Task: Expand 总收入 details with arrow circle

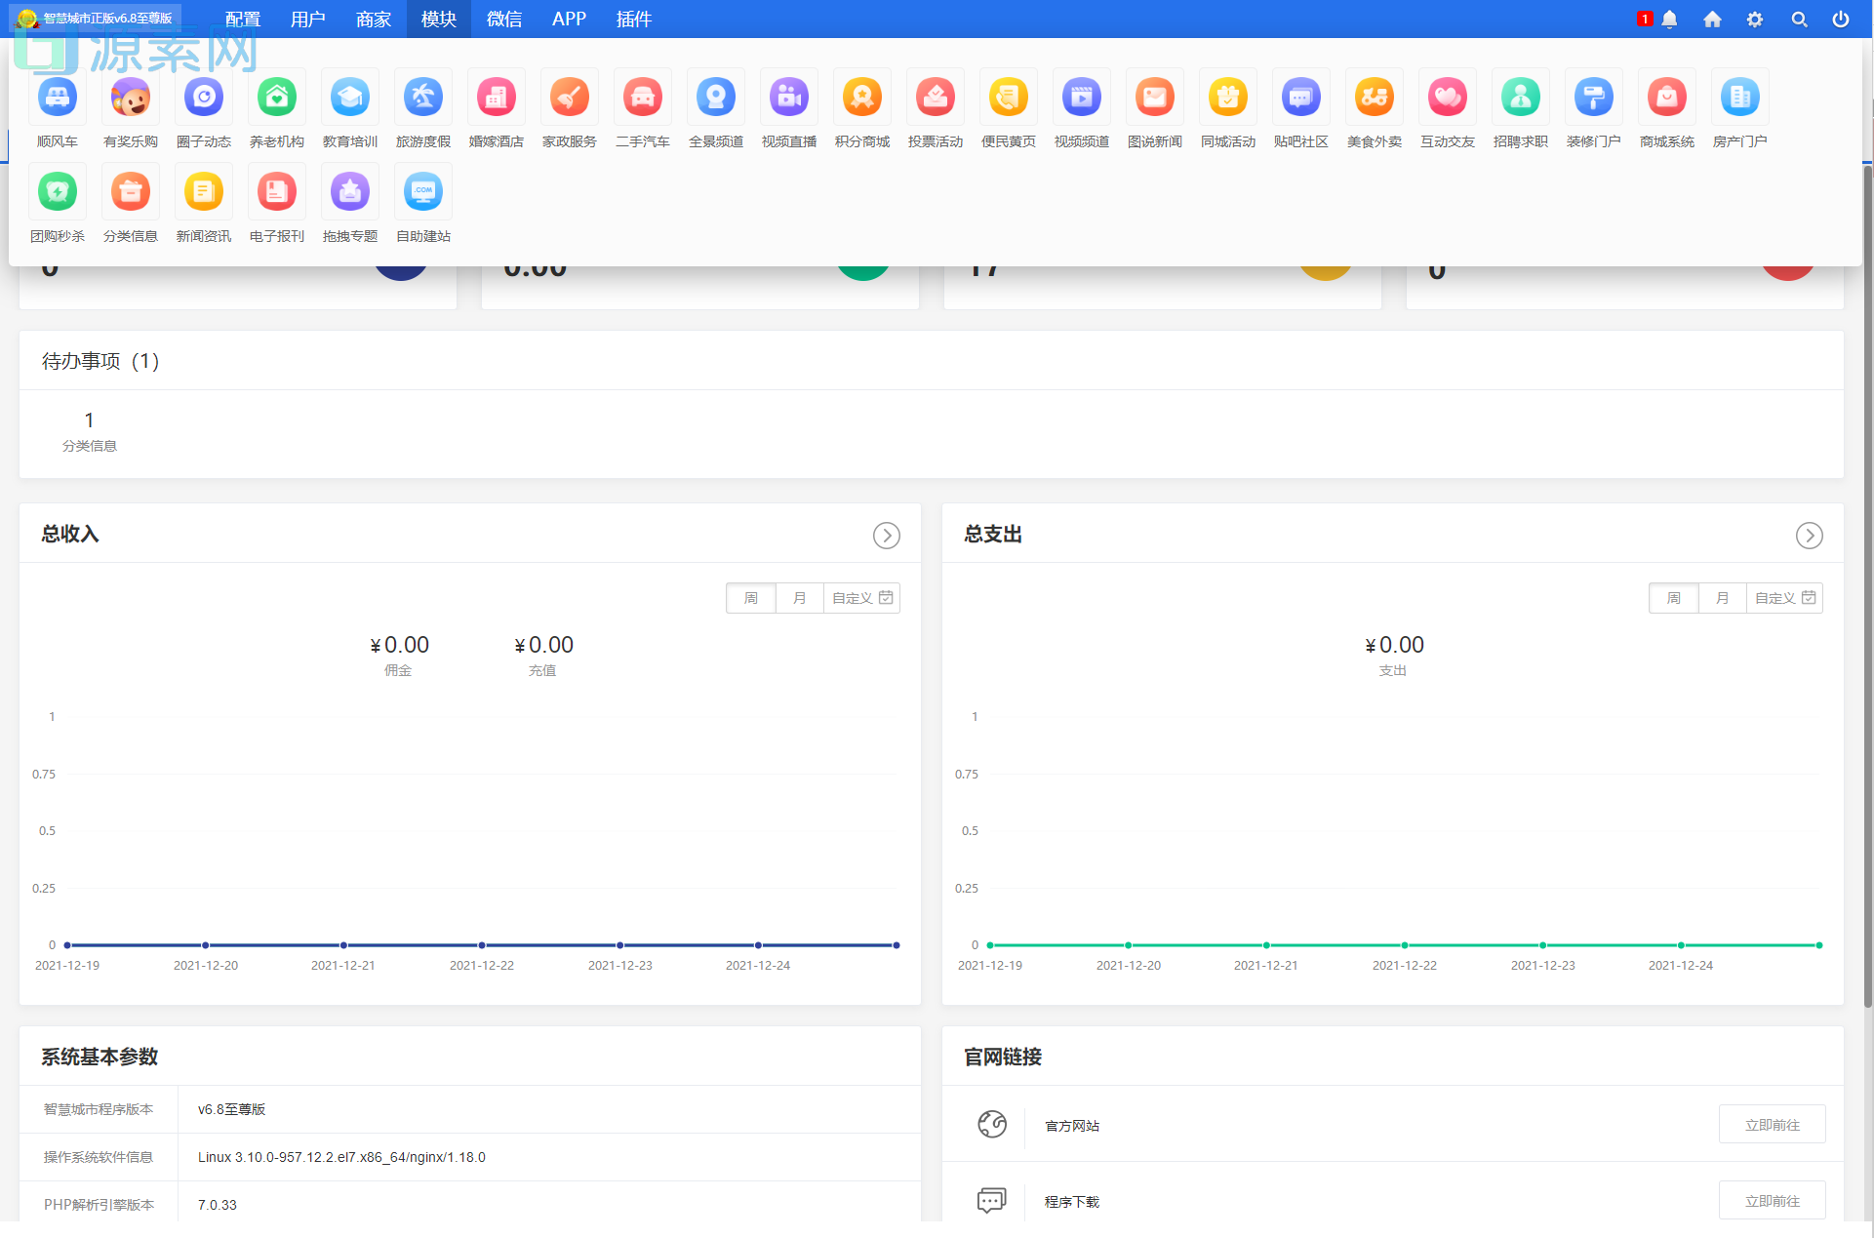Action: click(x=886, y=536)
